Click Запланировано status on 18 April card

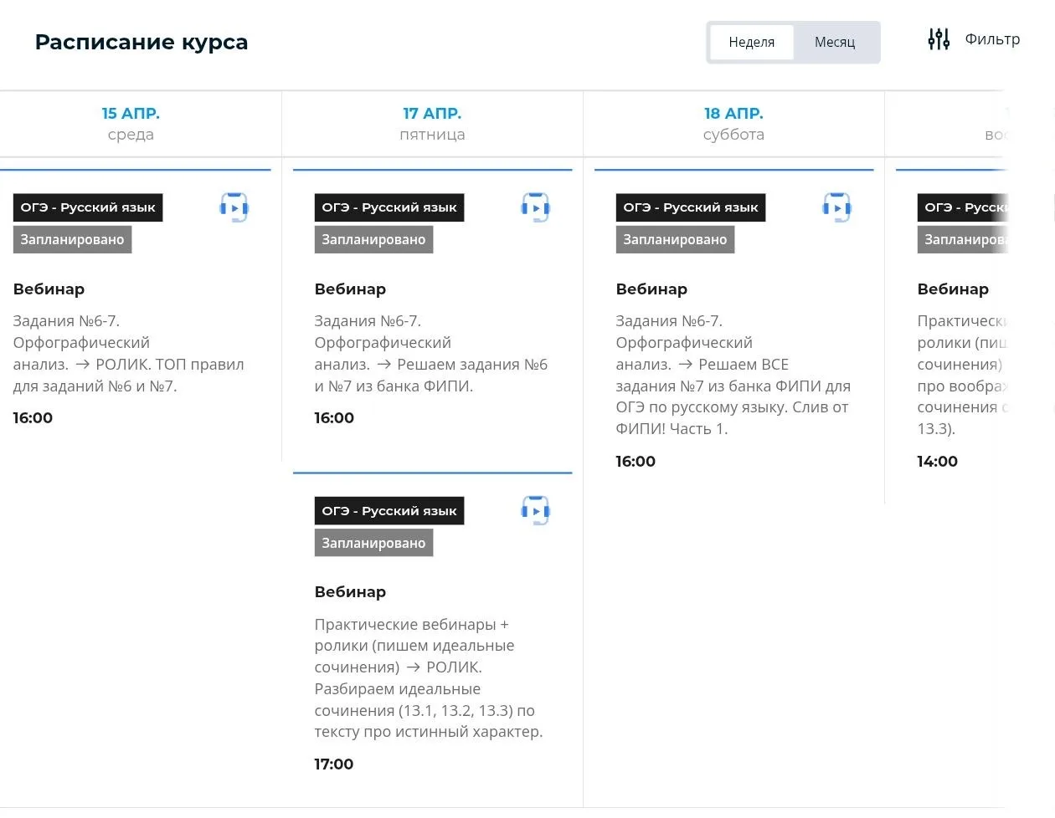tap(675, 240)
